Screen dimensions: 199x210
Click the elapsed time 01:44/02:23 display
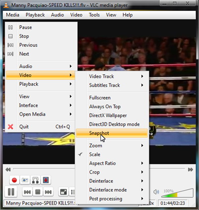tap(173, 203)
